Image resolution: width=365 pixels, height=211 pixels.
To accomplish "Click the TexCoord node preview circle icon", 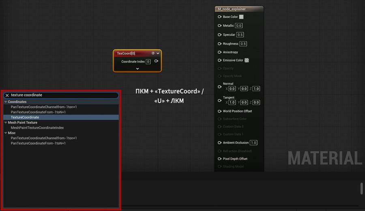I will pos(153,53).
